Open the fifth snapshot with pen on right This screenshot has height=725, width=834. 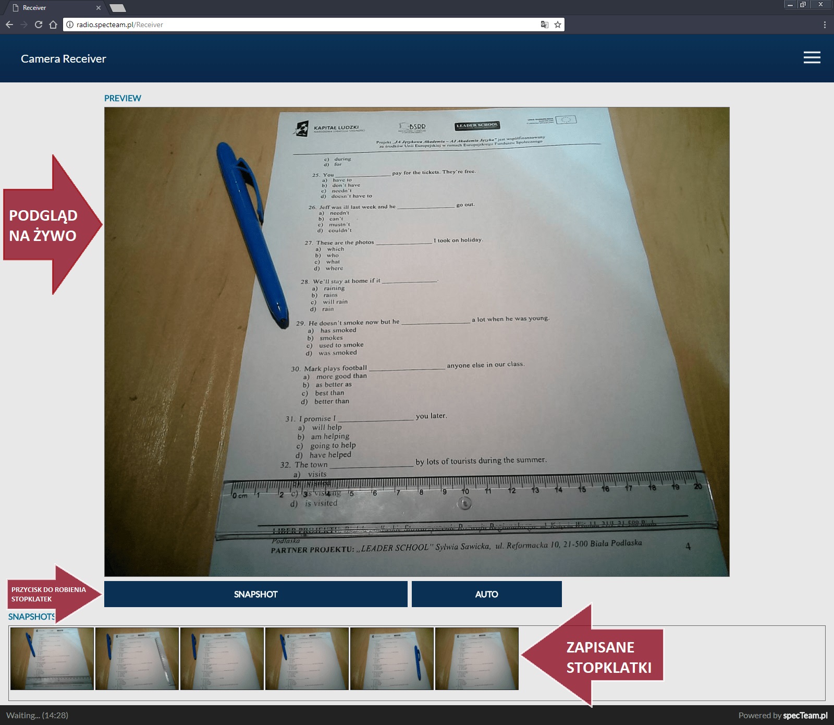tap(392, 659)
